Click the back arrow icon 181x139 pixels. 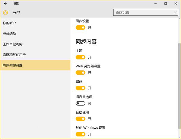pyautogui.click(x=5, y=4)
